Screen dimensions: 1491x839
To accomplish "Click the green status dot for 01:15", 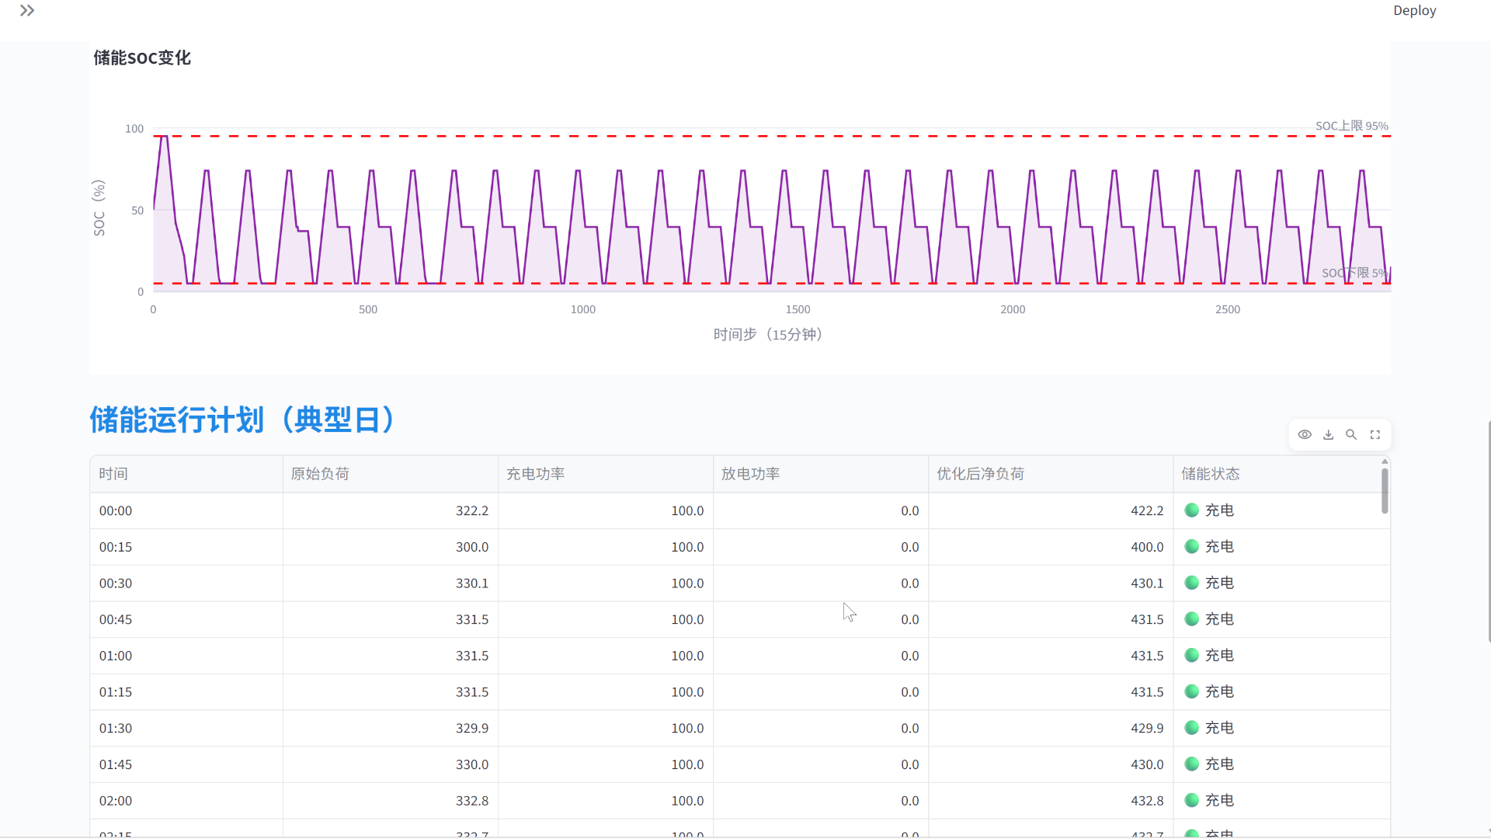I will click(1191, 691).
